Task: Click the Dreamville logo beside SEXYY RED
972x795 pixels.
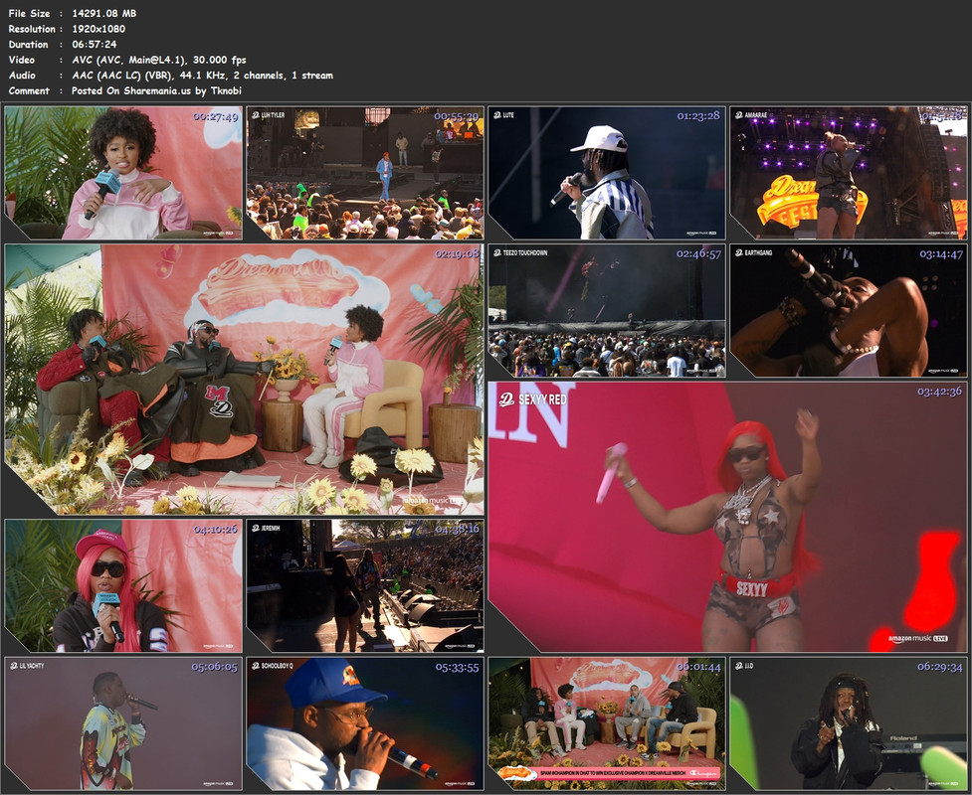Action: (507, 399)
